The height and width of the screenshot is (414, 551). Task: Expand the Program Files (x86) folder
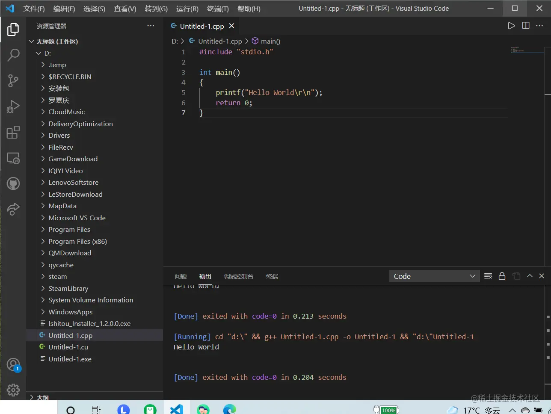[95, 241]
